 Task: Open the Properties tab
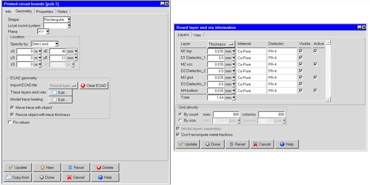[45, 11]
